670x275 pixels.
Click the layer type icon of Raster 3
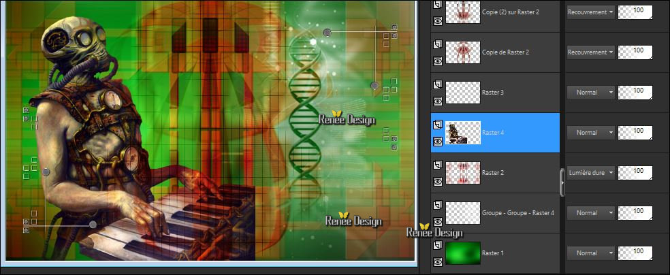click(438, 84)
